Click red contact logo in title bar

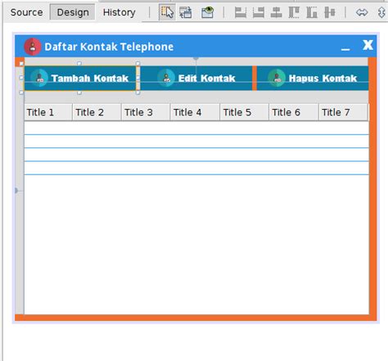click(33, 47)
